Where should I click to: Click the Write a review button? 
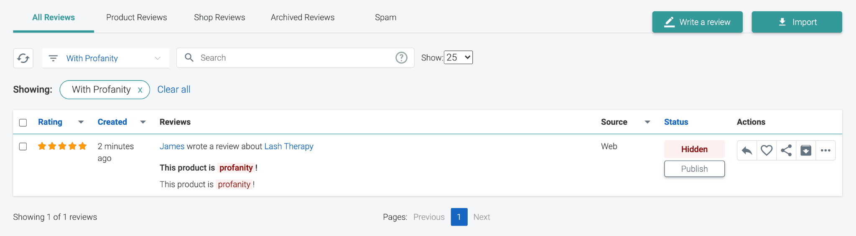click(697, 22)
